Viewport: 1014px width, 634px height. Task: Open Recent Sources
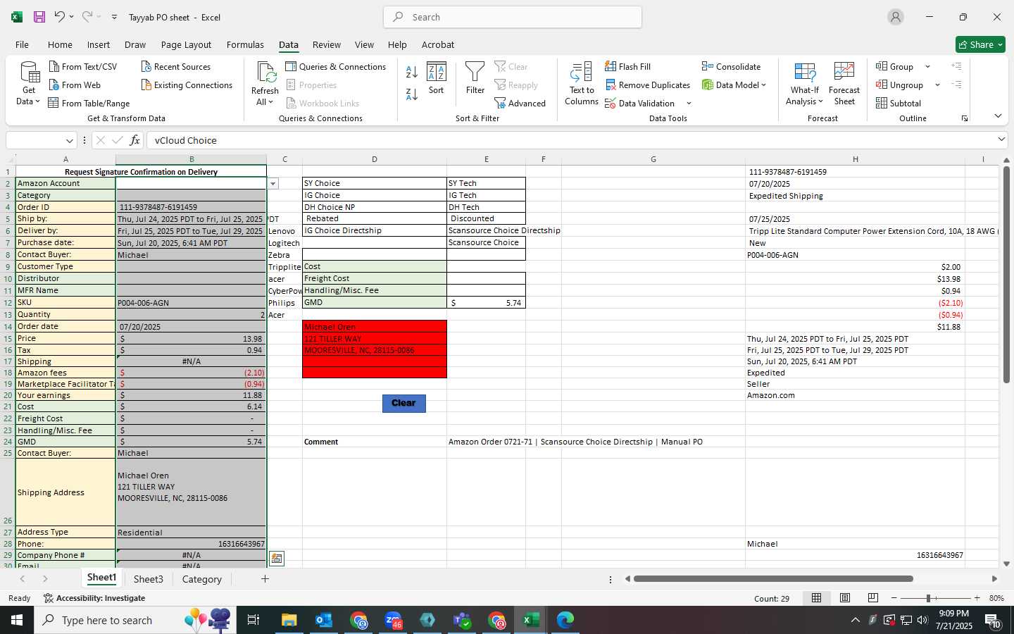176,66
